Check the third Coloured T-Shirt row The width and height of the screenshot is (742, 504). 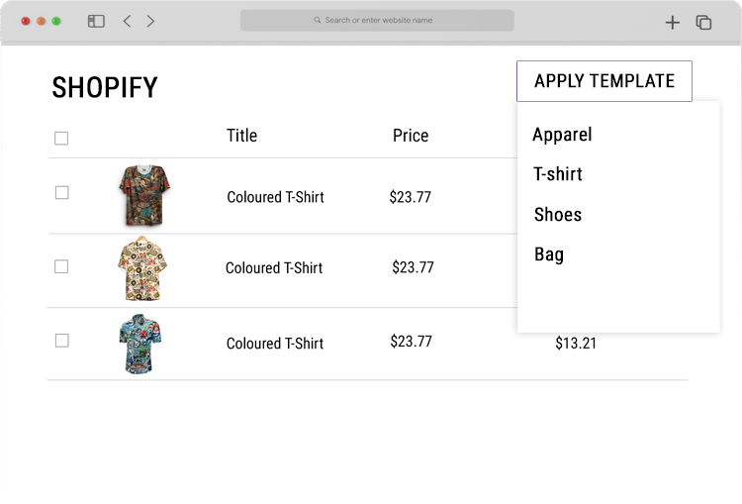tap(62, 341)
